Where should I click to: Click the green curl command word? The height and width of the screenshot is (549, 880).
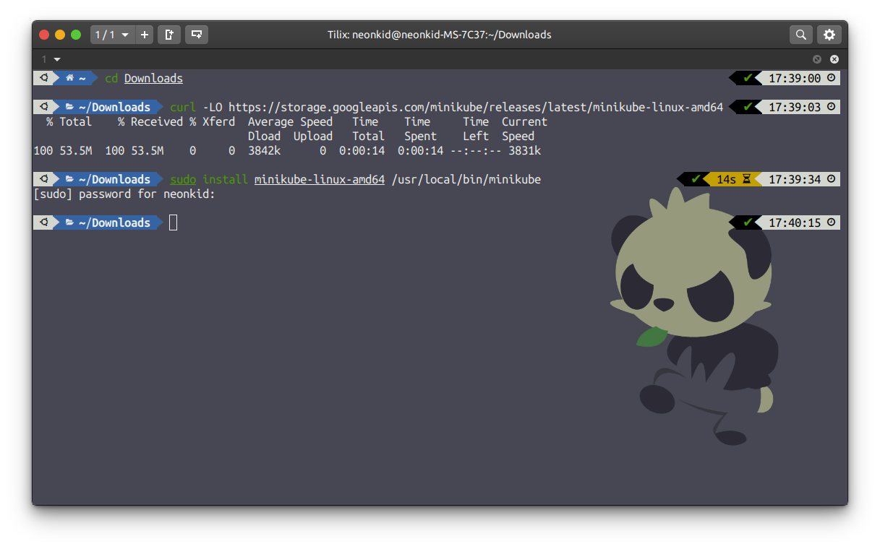[x=183, y=107]
